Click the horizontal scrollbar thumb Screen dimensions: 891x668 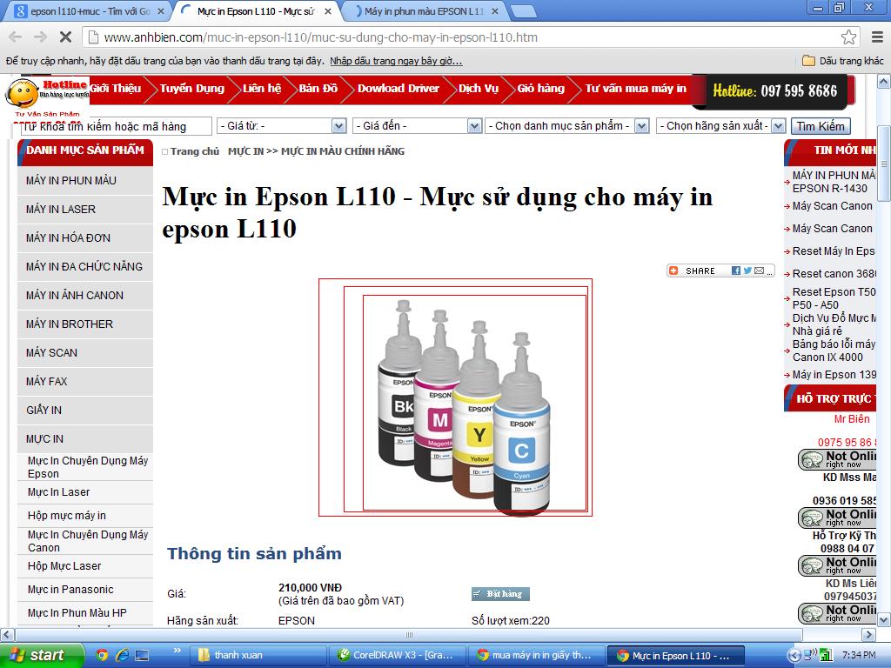(x=409, y=634)
